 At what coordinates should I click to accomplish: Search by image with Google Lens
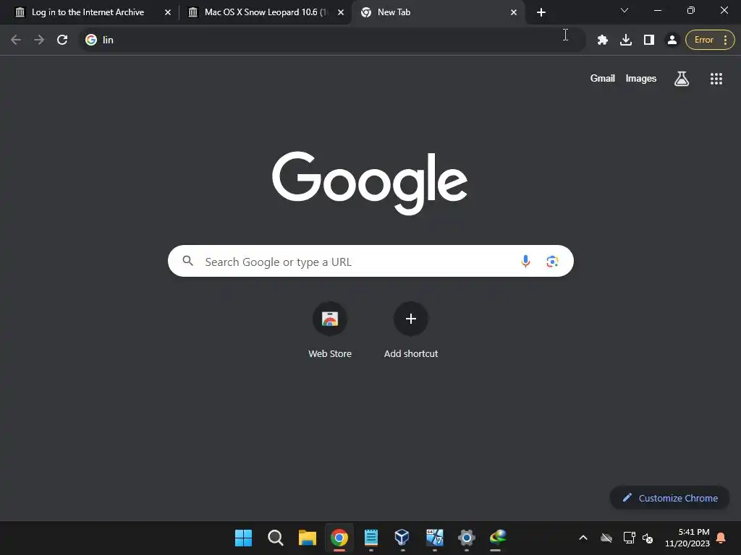point(552,261)
